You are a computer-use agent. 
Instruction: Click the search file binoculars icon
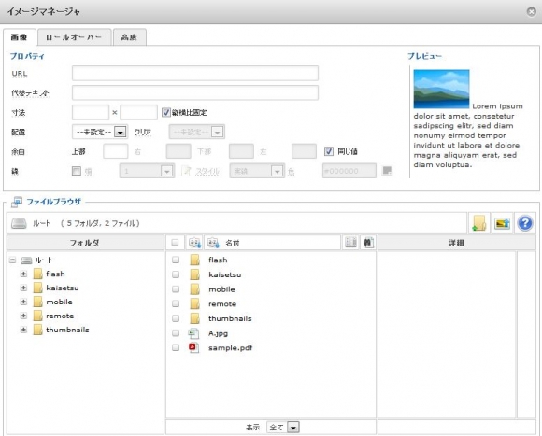(x=368, y=243)
